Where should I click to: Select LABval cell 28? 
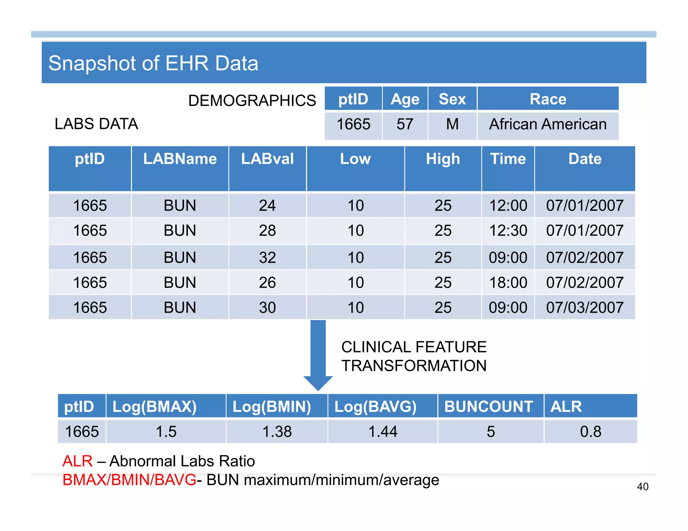[x=267, y=231]
